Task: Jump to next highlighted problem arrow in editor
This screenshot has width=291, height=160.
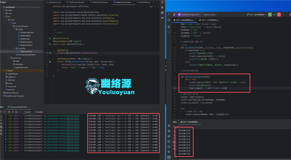Action: 158,7
